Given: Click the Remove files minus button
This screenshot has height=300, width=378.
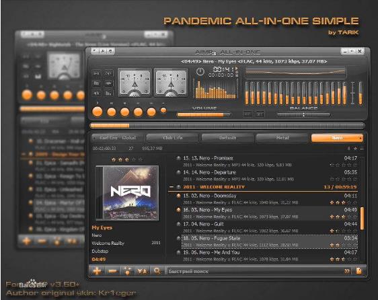Looking at the screenshot, I should [x=112, y=271].
